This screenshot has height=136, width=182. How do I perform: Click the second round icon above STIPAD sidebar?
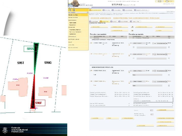[74, 10]
